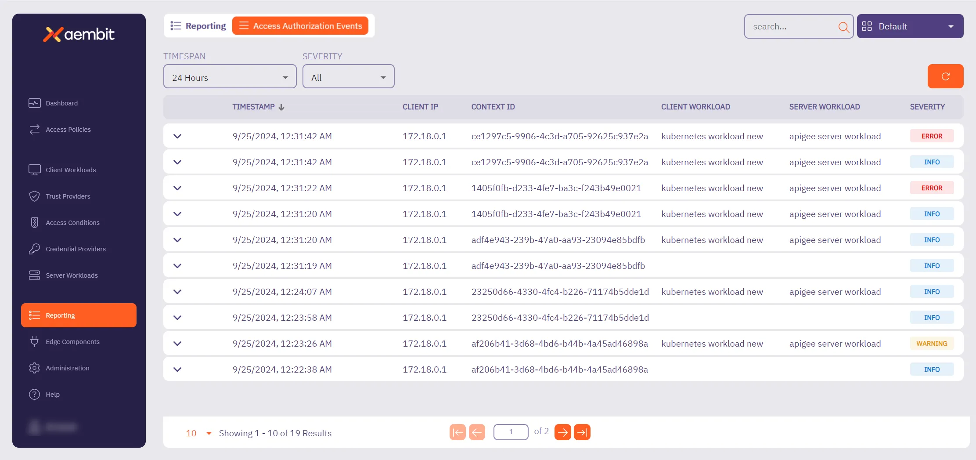Click the Edge Components plug icon
This screenshot has height=460, width=976.
click(35, 342)
